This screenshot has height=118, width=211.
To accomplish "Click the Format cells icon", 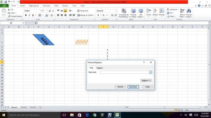I will [x=162, y=11].
